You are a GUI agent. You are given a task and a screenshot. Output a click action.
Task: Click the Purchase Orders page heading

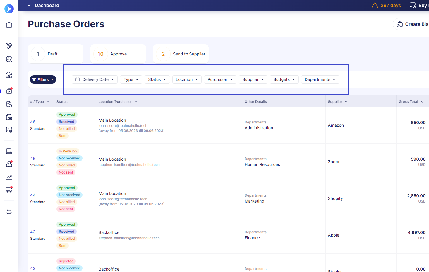[66, 24]
